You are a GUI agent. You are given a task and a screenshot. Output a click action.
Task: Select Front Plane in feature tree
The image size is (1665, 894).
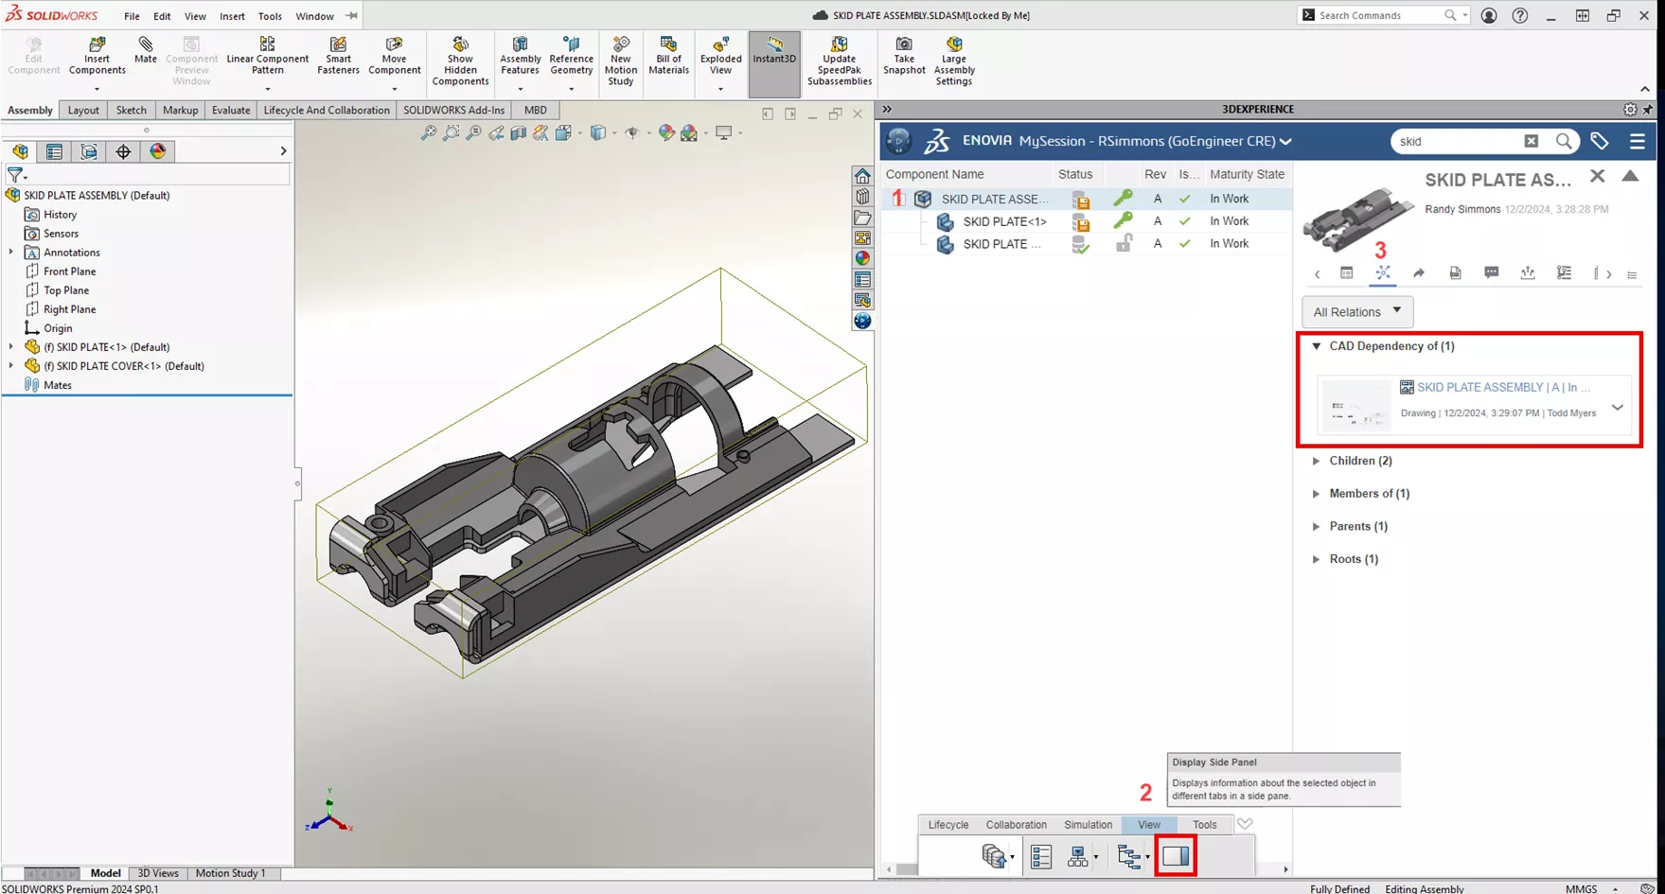coord(69,272)
